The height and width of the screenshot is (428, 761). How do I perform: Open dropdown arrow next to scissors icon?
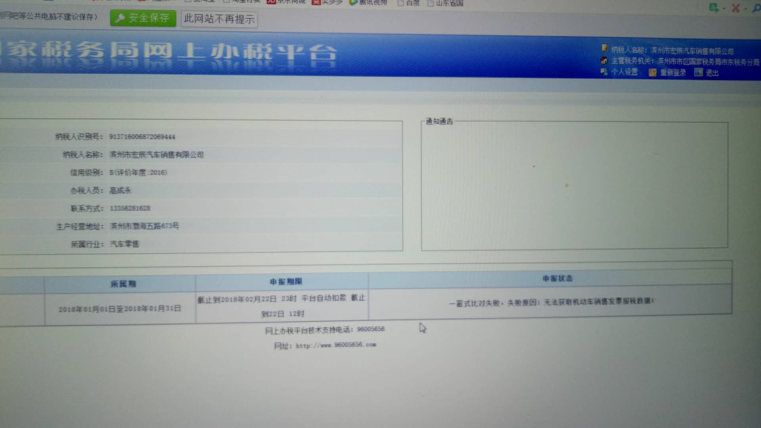746,8
